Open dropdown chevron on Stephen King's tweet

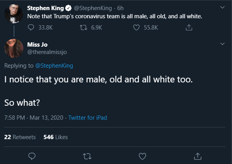[x=222, y=7]
